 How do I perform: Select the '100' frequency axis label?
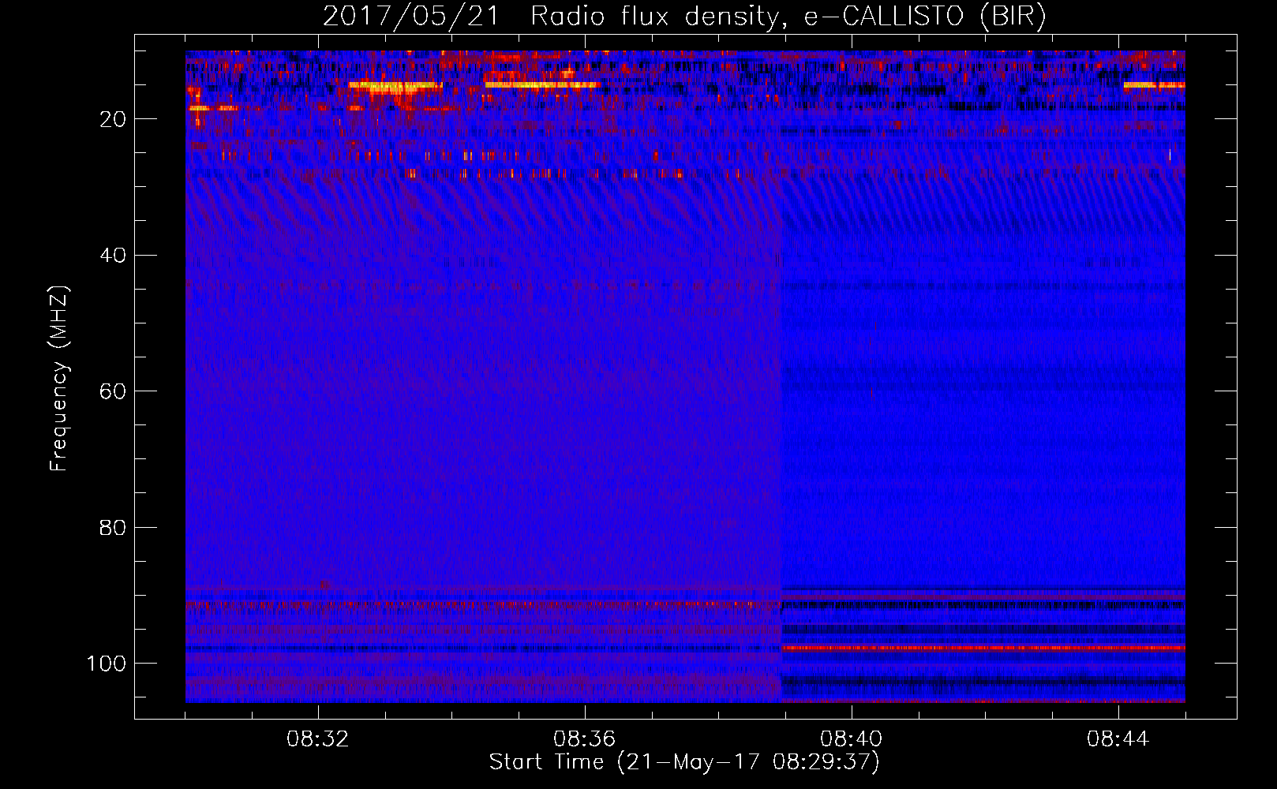click(107, 664)
